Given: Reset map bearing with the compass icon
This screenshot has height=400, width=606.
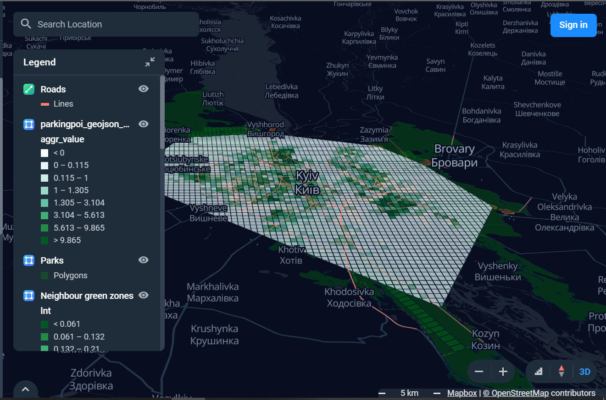Looking at the screenshot, I should point(561,371).
